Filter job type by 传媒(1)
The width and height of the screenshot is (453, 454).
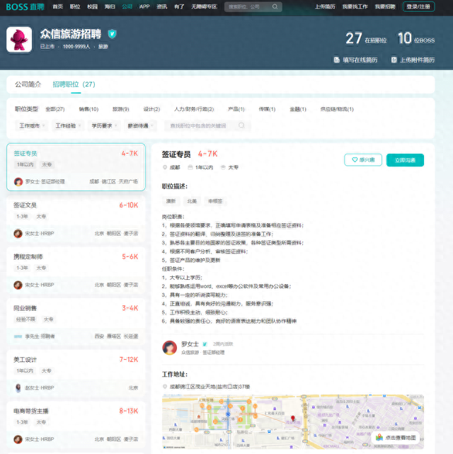tap(267, 109)
